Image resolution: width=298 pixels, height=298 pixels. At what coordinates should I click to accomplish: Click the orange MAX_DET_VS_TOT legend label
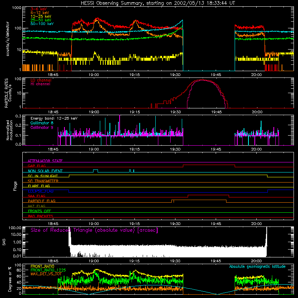tap(46, 274)
